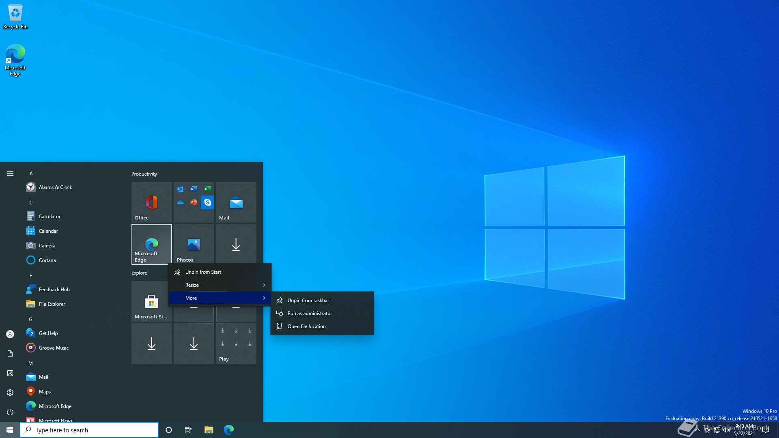Click the letter F group header
The image size is (779, 438).
tap(31, 276)
